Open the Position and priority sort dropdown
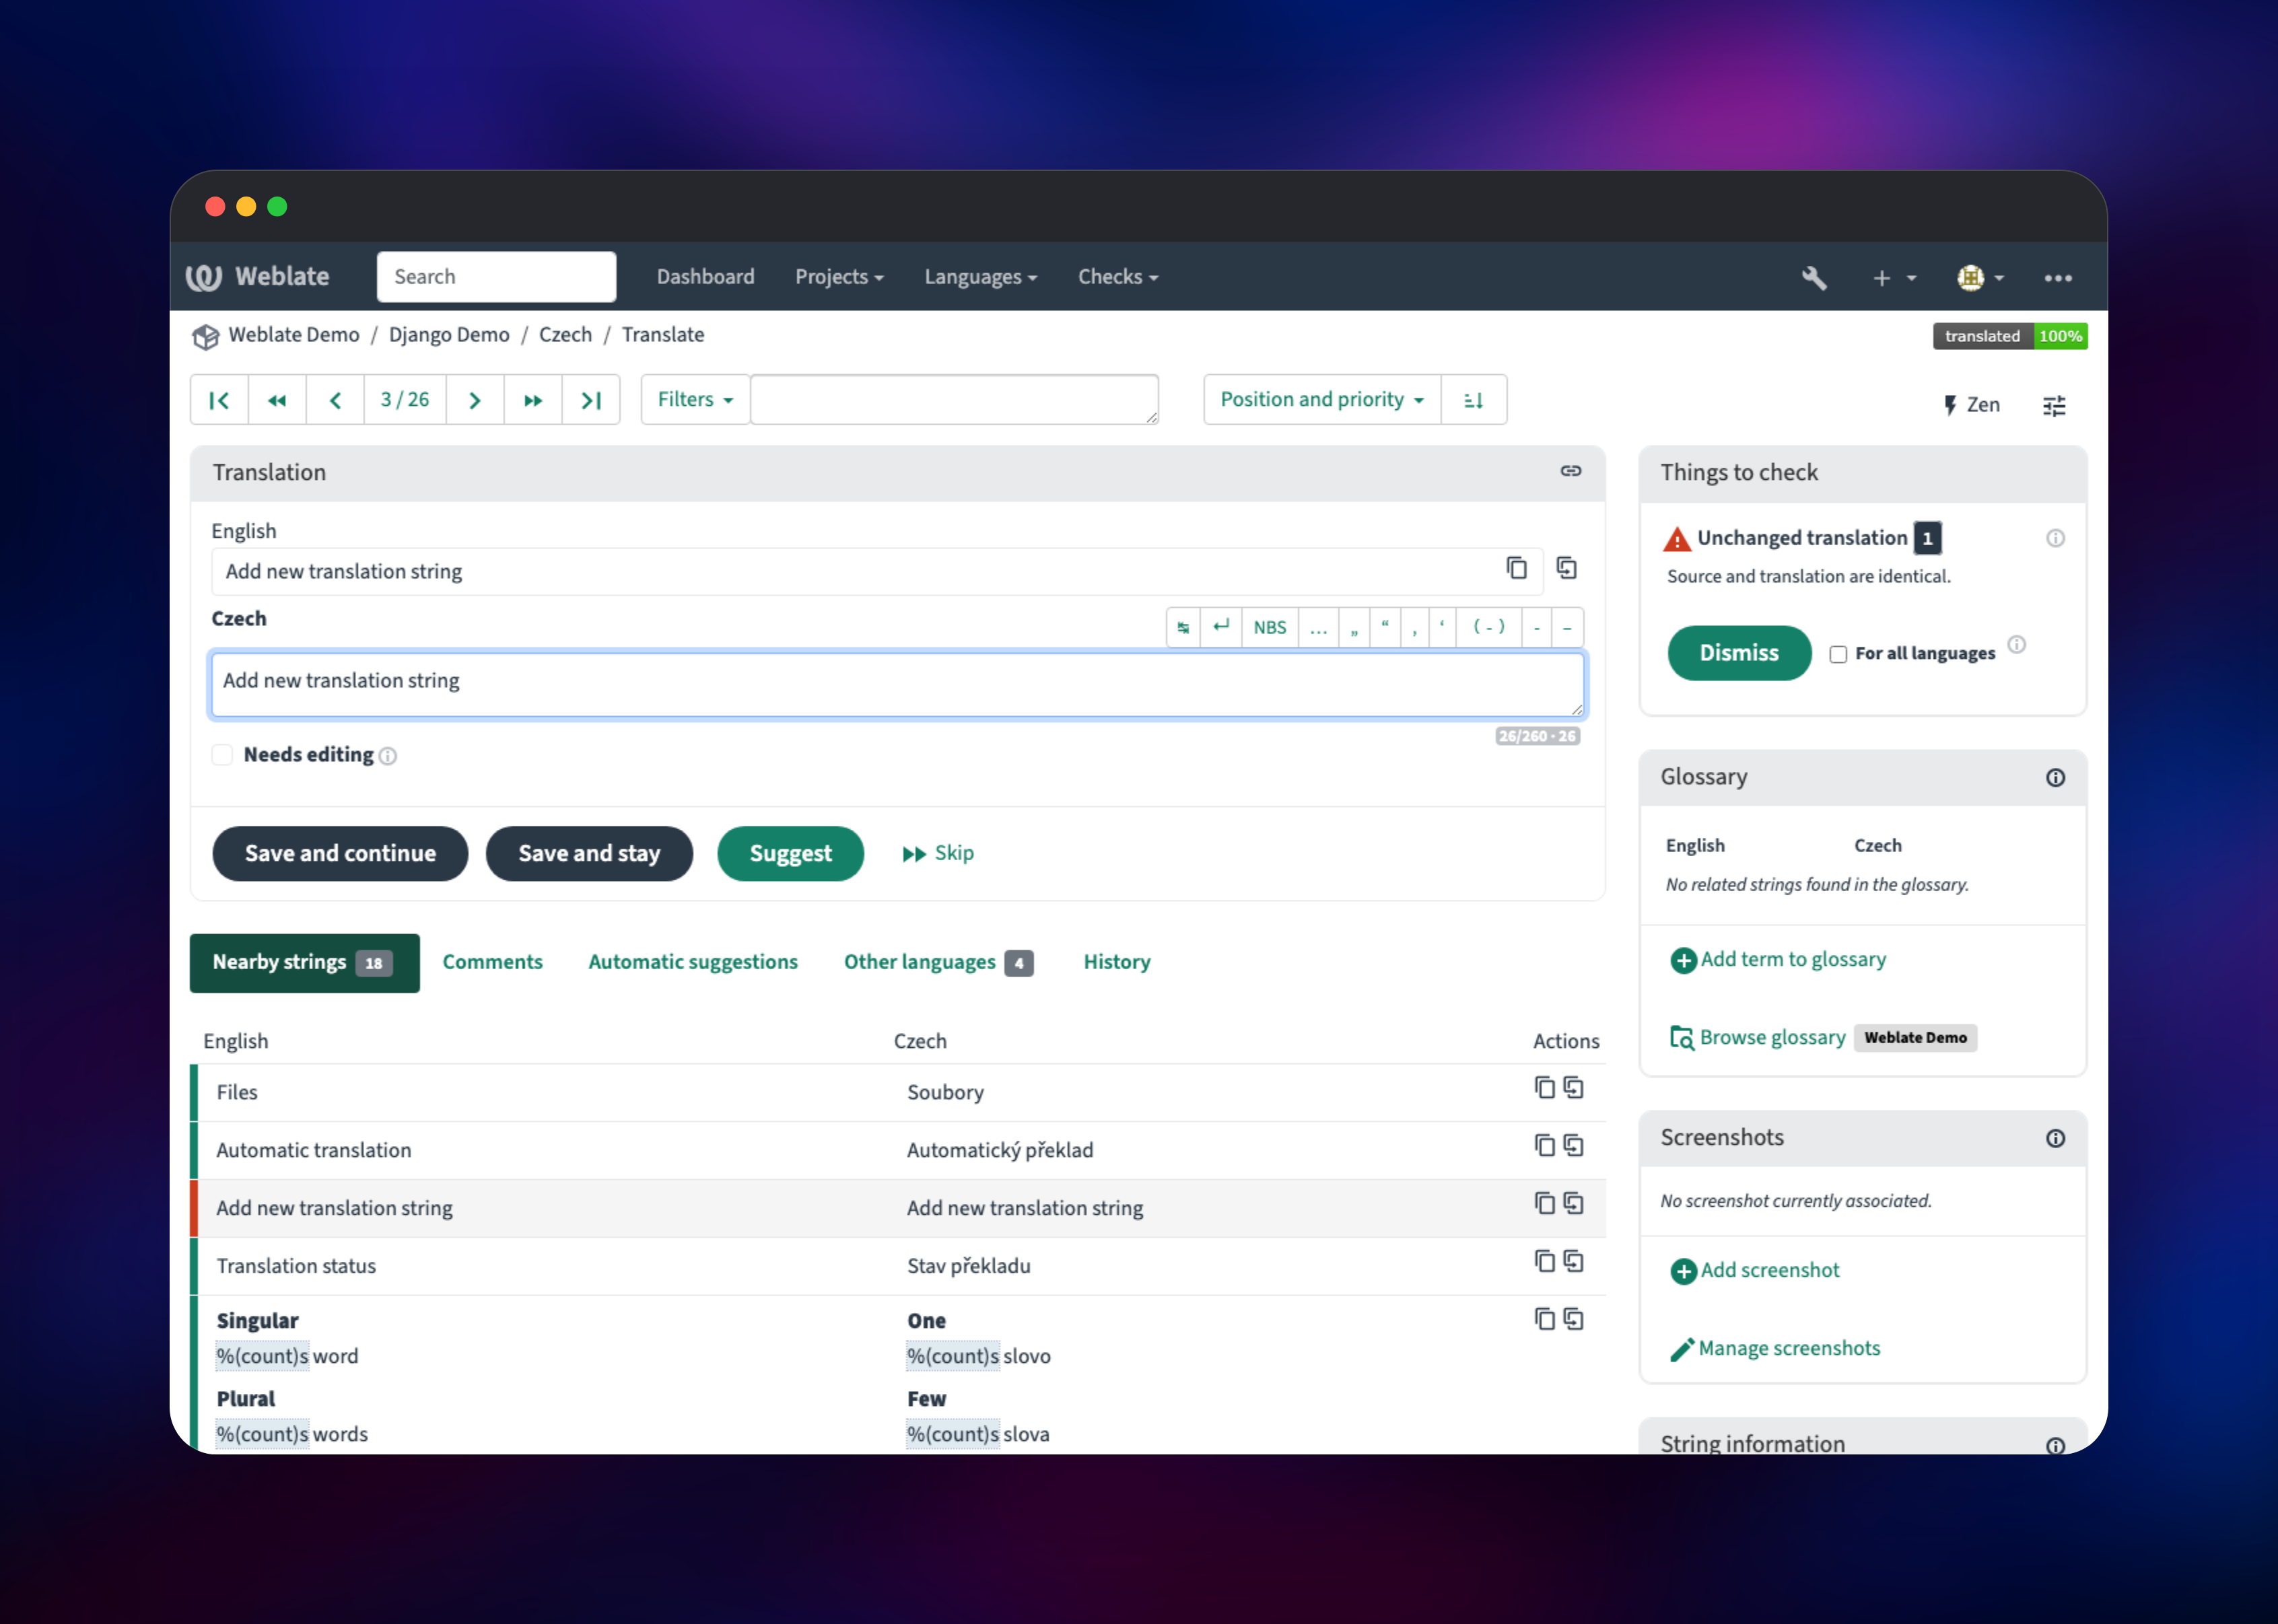2278x1624 pixels. 1322,400
